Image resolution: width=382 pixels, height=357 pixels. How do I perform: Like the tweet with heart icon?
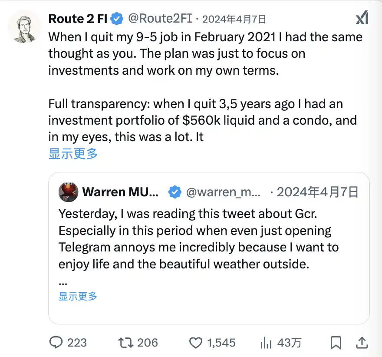click(196, 343)
